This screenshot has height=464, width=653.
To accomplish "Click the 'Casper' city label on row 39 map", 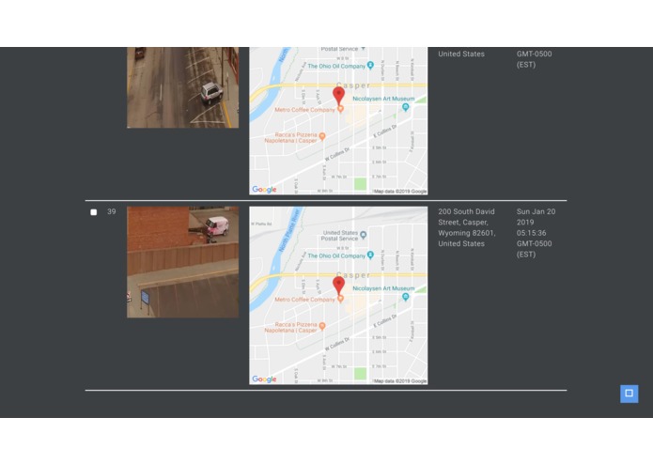I will 353,275.
